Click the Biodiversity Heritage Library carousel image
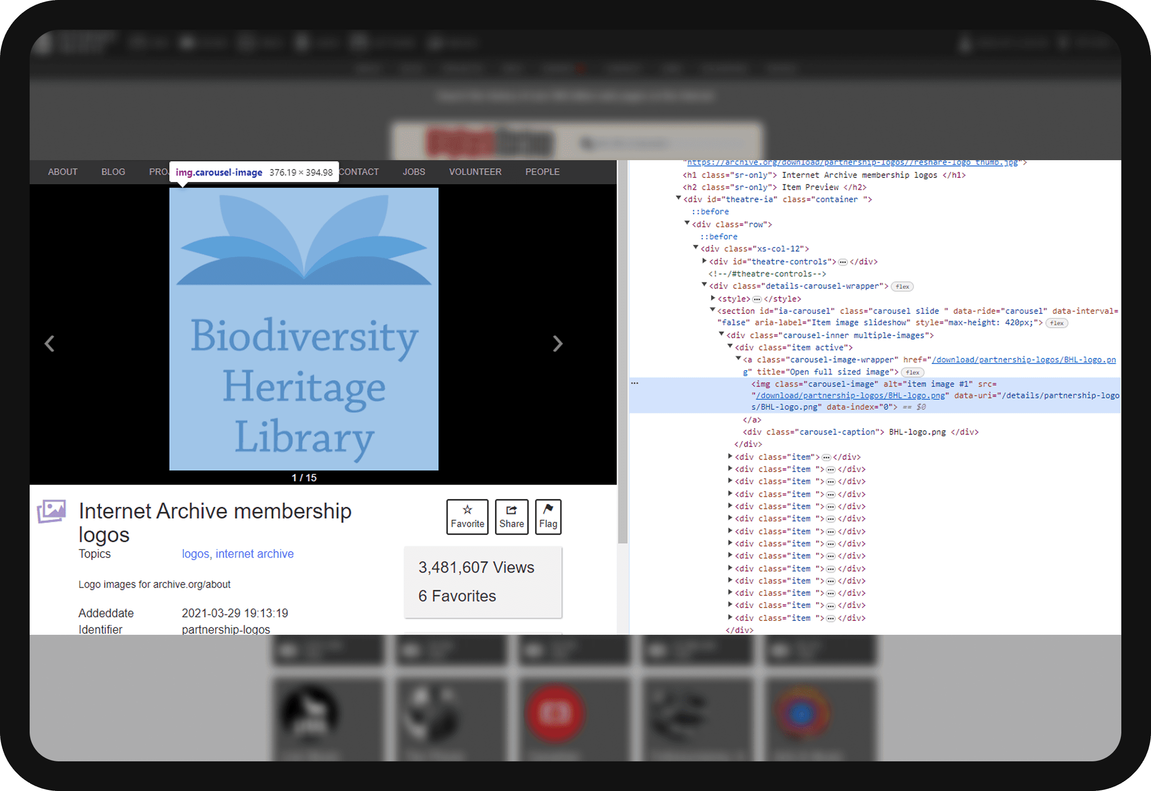Viewport: 1151px width, 791px height. pos(304,329)
